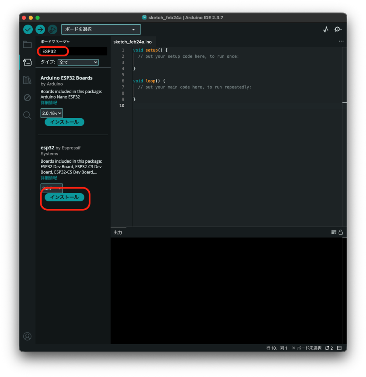Open the Serial Monitor
This screenshot has height=377, width=366.
(338, 29)
